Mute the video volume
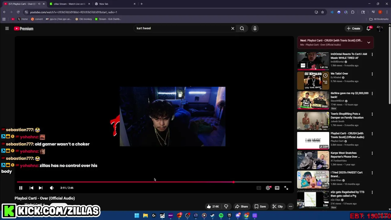 (52, 188)
